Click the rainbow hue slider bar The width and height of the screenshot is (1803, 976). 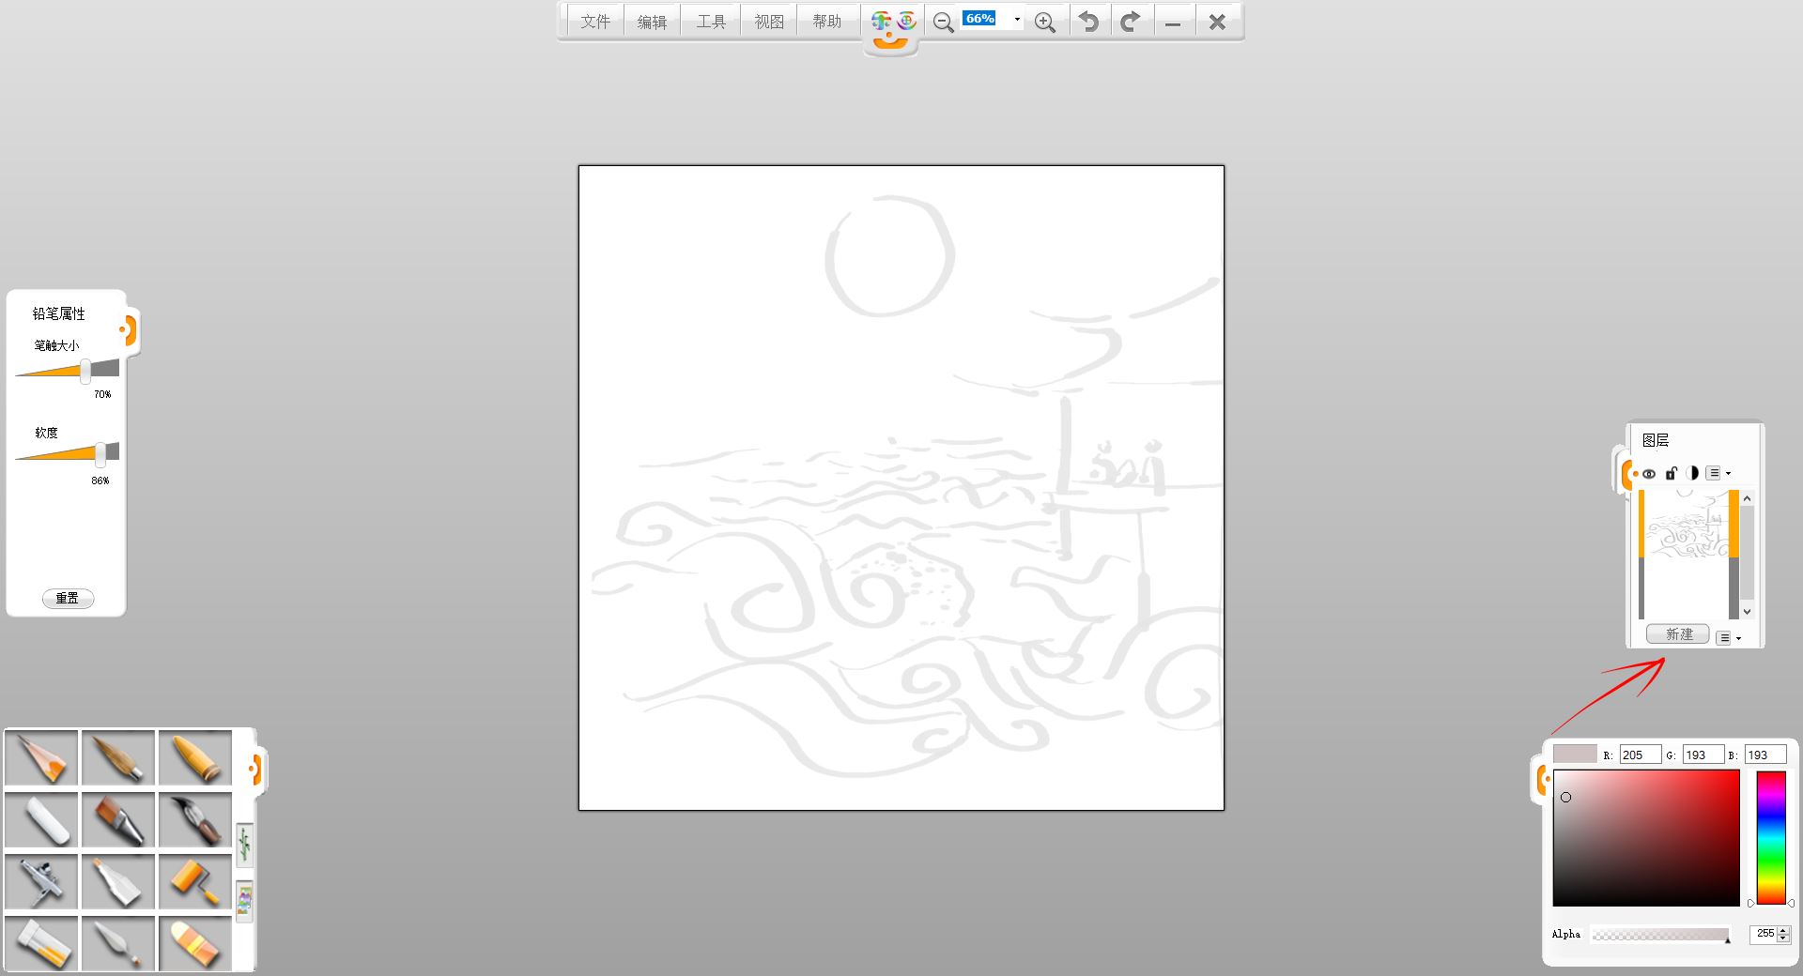[1771, 837]
